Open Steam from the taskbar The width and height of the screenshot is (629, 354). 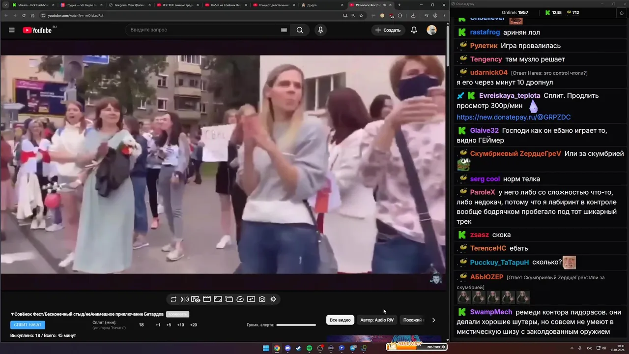[x=298, y=348]
